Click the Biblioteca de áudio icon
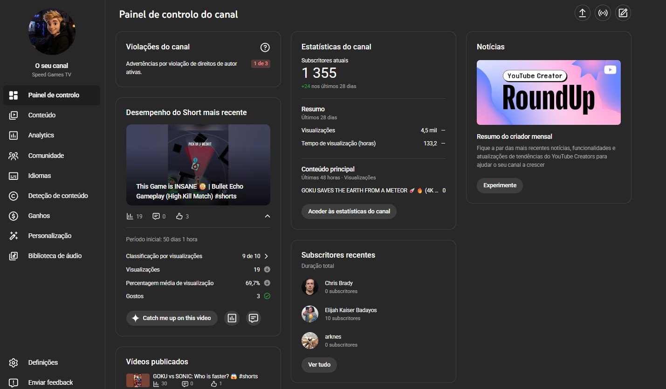 click(14, 256)
